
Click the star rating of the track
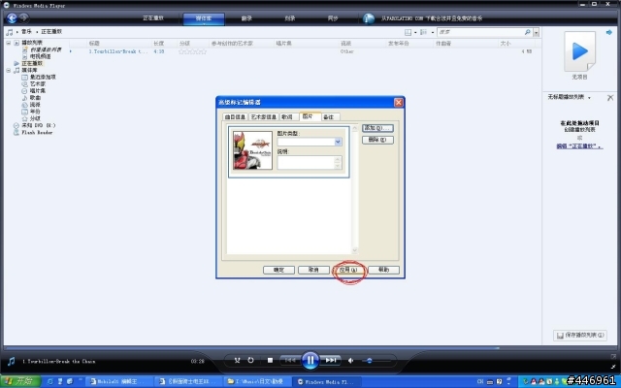pyautogui.click(x=192, y=51)
